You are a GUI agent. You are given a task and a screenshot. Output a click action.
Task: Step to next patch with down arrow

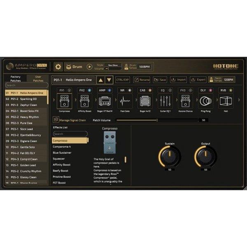pos(109,80)
